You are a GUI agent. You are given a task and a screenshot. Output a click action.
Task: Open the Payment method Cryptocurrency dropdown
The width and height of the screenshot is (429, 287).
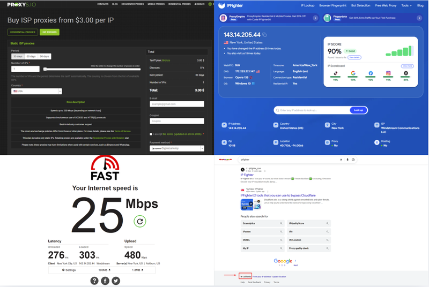177,148
